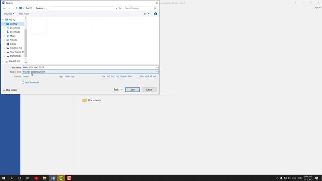Click the network tray icon
Image resolution: width=322 pixels, height=181 pixels.
click(x=285, y=178)
